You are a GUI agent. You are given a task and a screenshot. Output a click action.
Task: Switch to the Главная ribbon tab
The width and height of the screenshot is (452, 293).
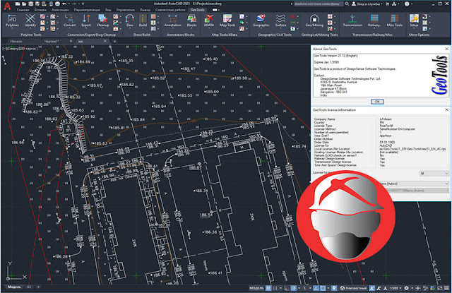[23, 10]
